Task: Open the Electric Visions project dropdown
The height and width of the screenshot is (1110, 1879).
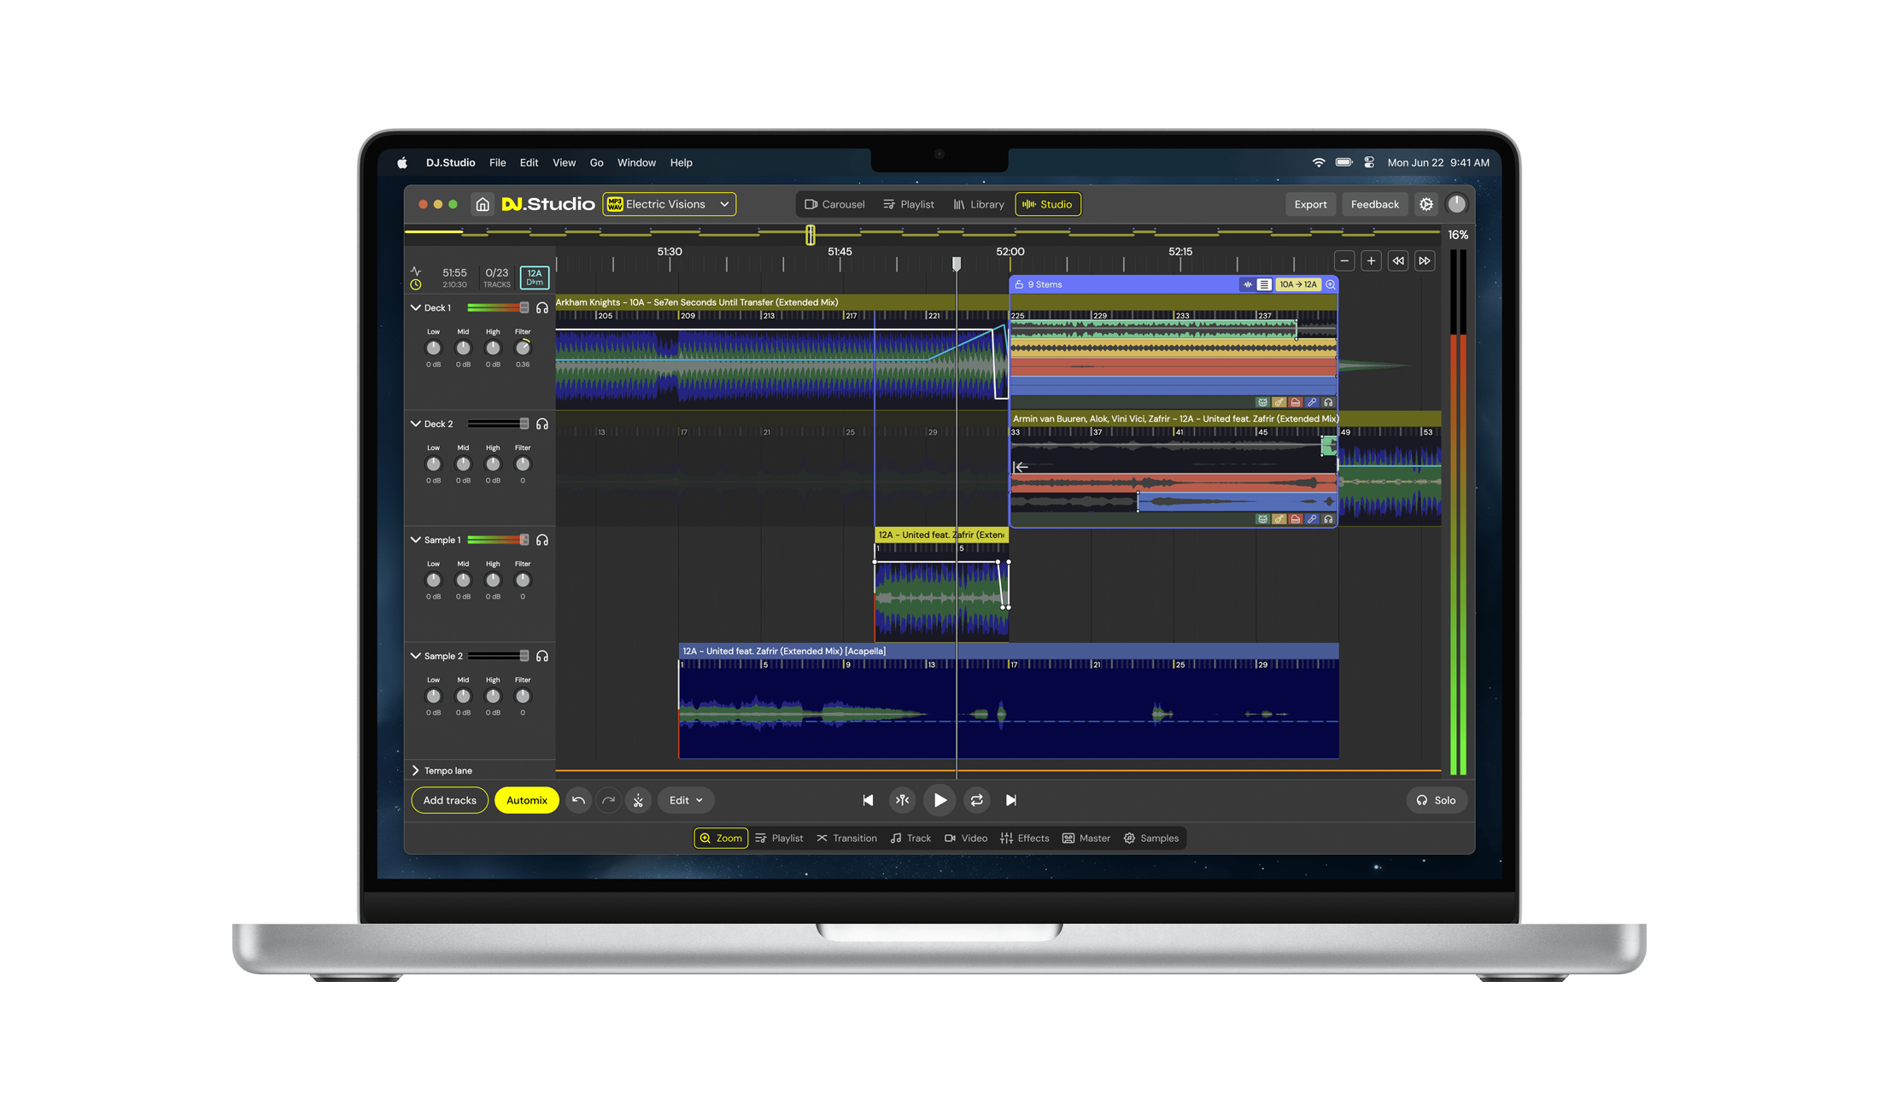Action: (670, 204)
